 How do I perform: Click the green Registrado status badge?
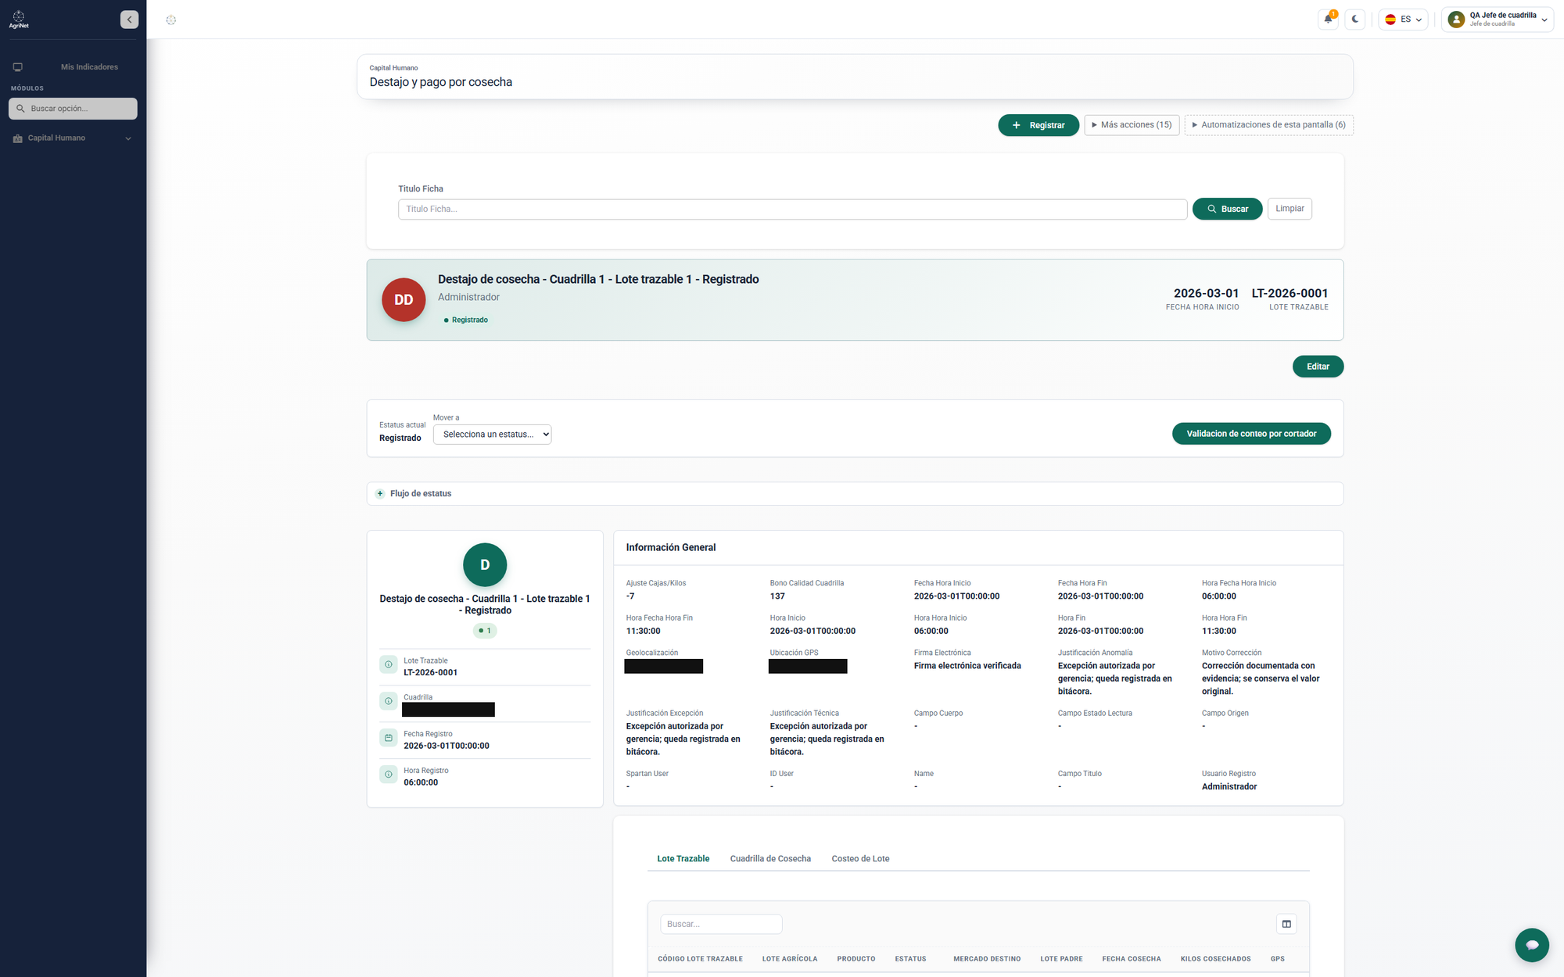[x=466, y=320]
